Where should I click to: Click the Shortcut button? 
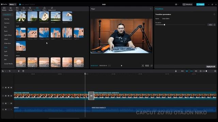point(187,4)
